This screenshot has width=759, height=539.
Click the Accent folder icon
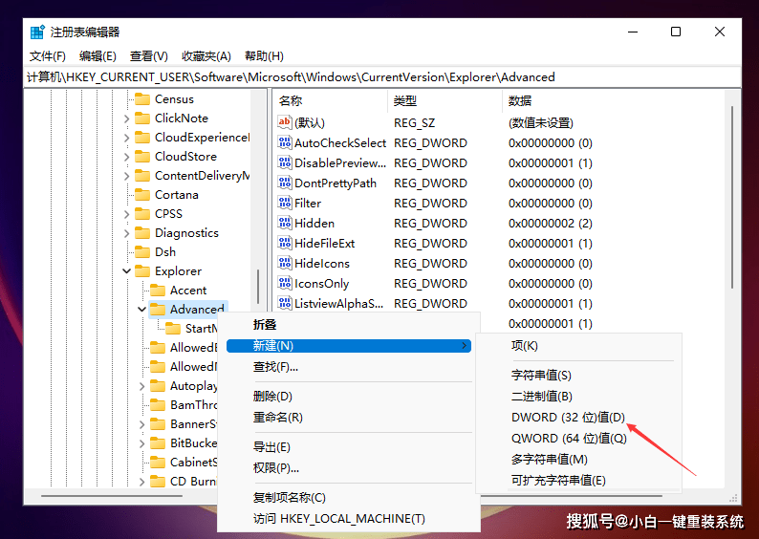158,290
